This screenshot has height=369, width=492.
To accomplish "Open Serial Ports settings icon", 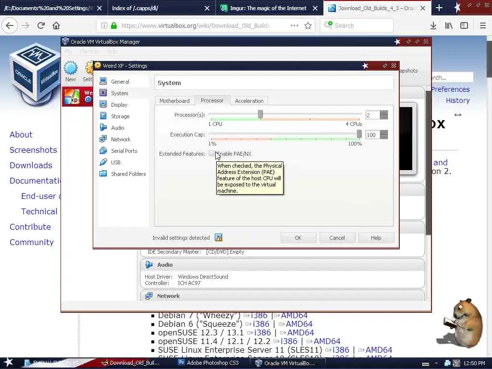I will pos(103,150).
